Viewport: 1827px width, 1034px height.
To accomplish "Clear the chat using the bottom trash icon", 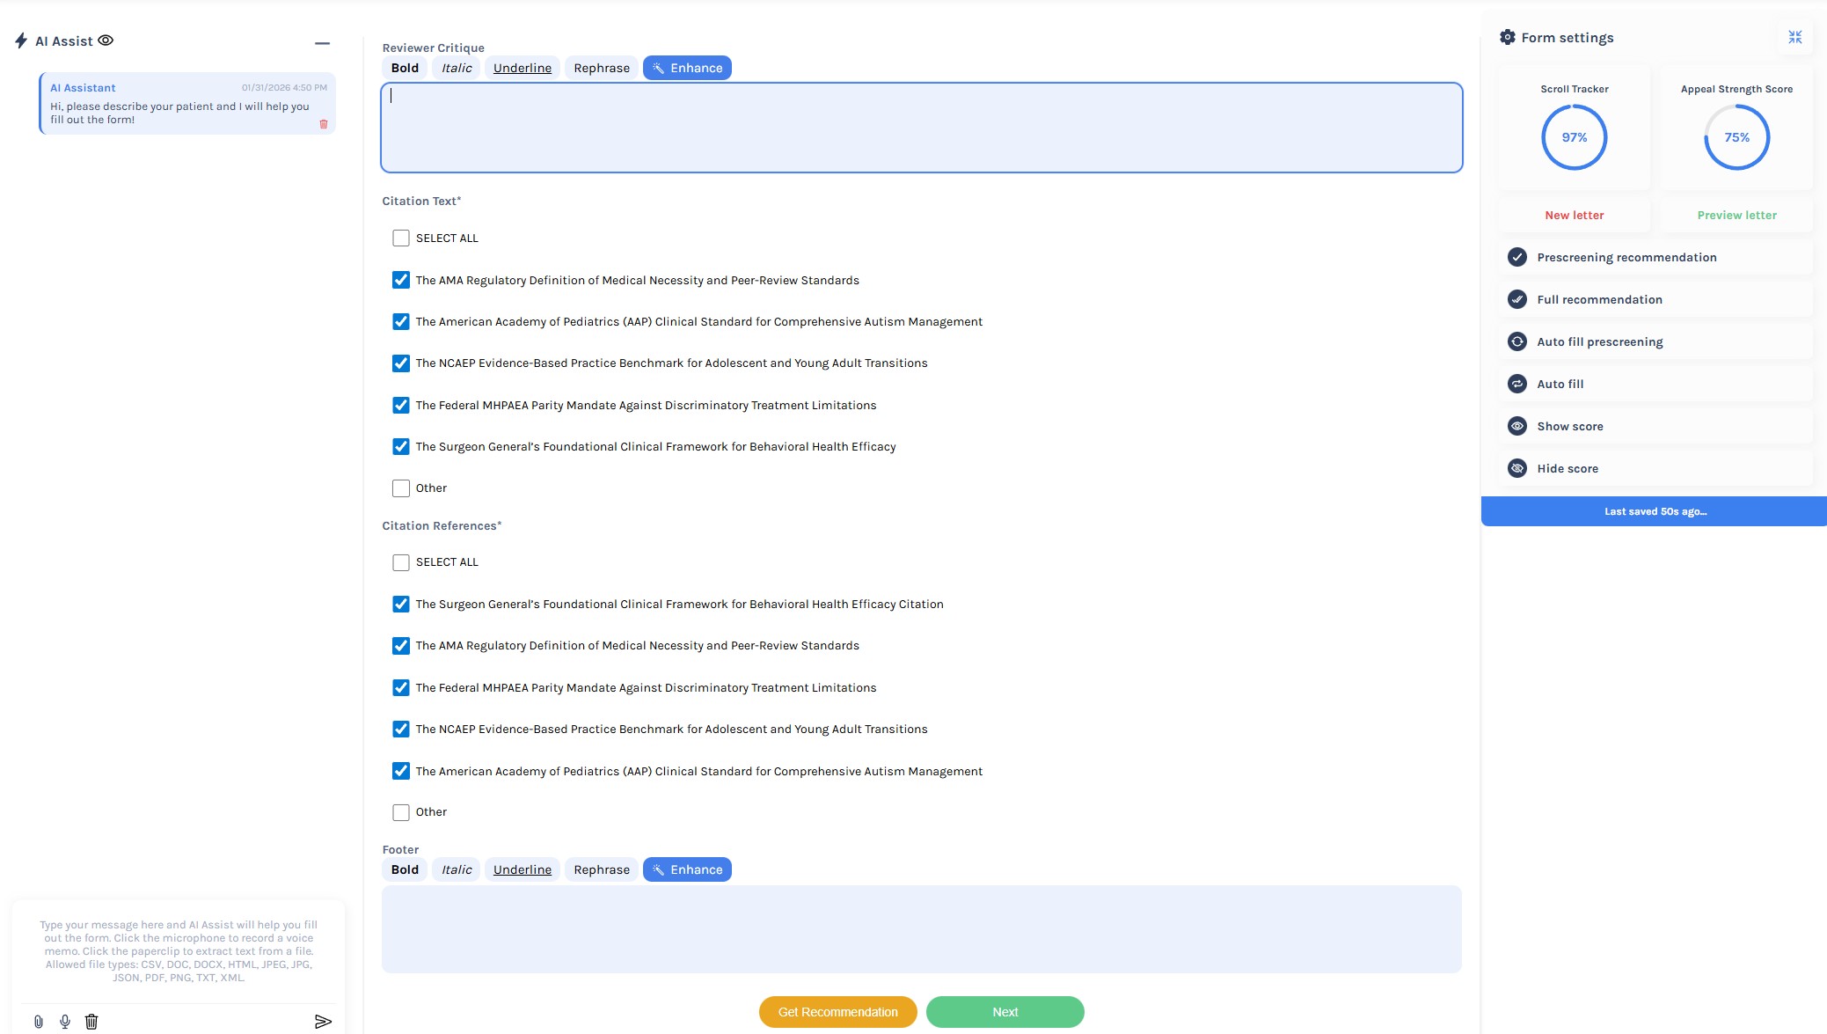I will point(91,1021).
